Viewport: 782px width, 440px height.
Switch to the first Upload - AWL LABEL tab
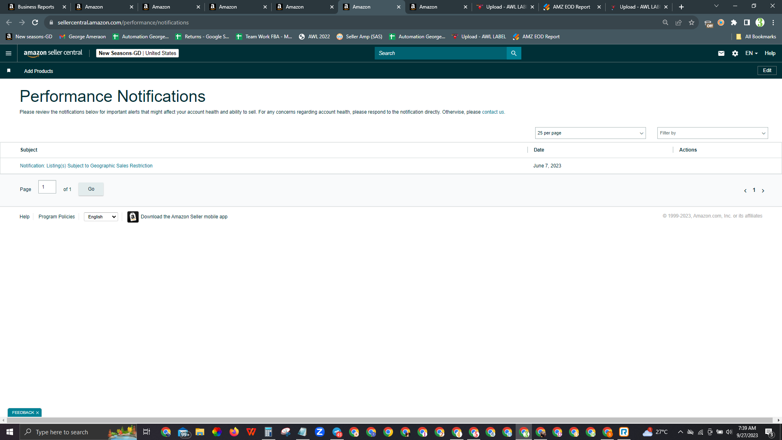[x=505, y=7]
